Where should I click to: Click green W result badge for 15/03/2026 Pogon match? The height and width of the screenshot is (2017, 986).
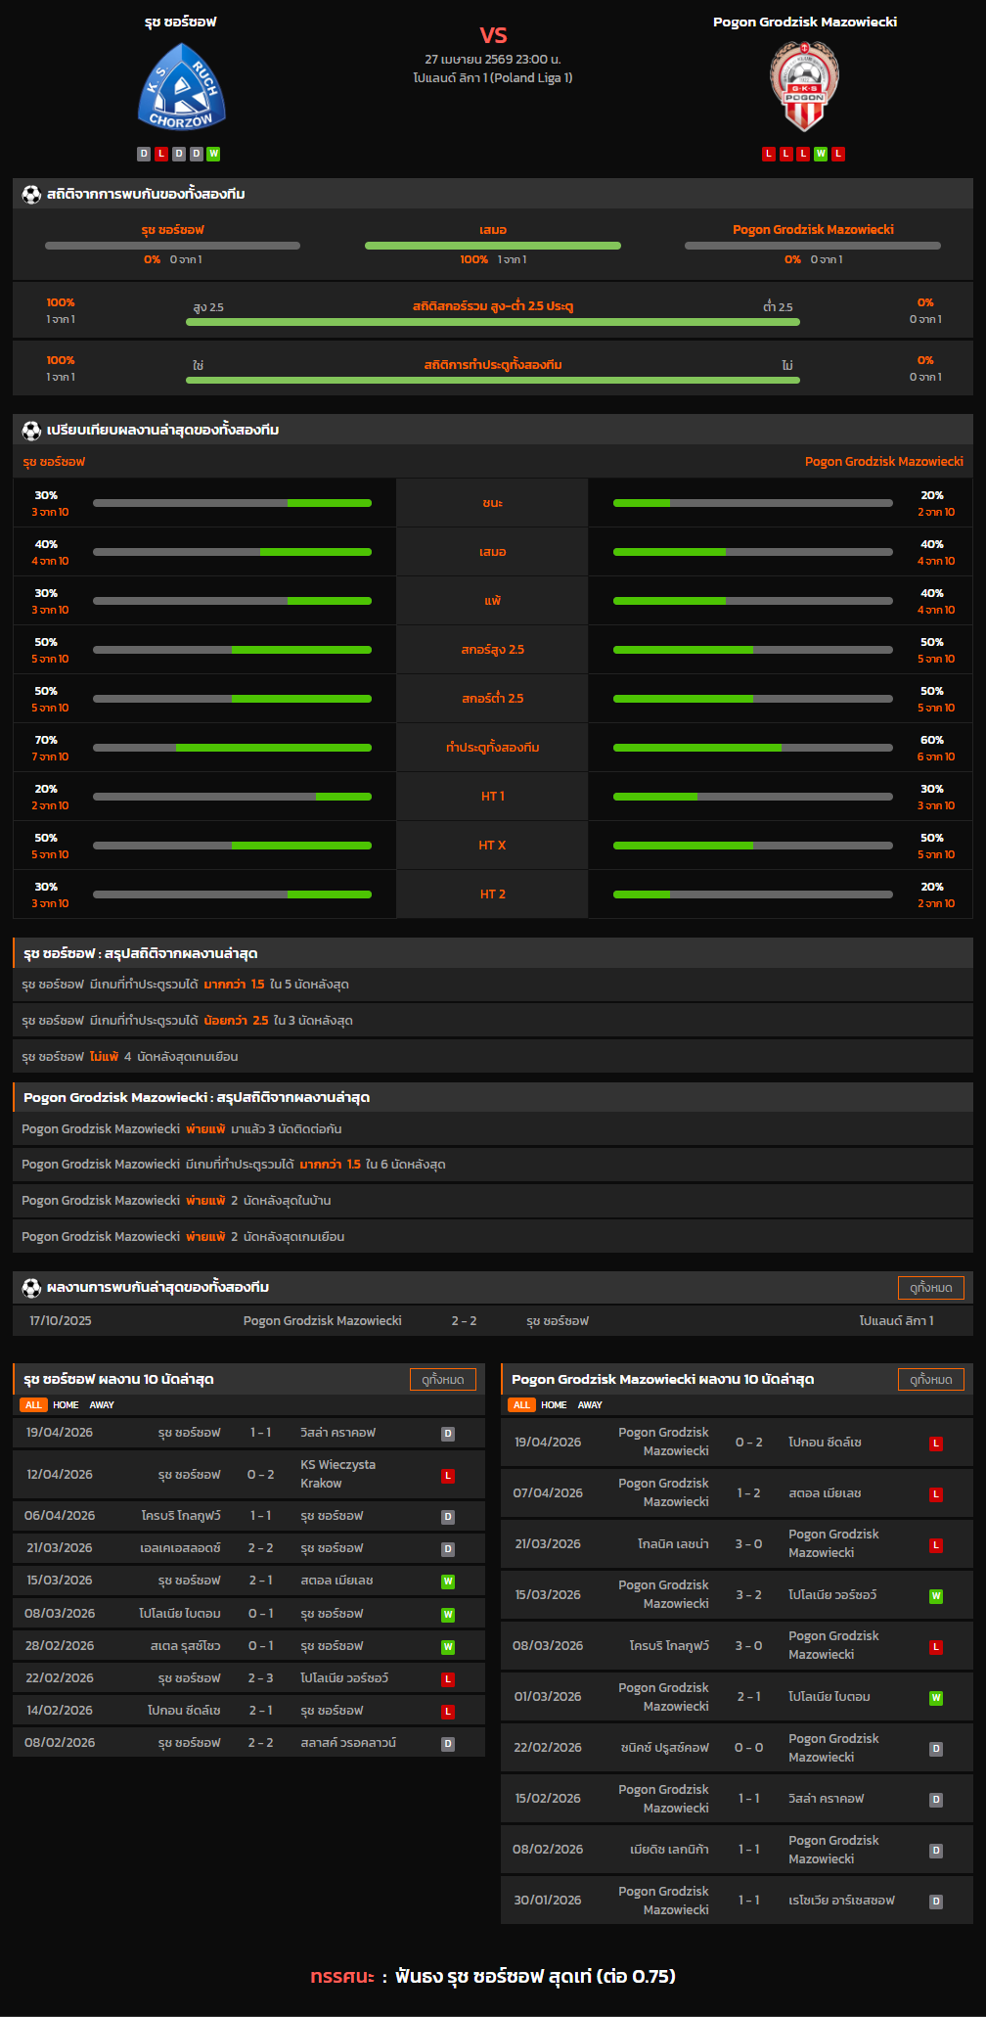pos(935,1596)
